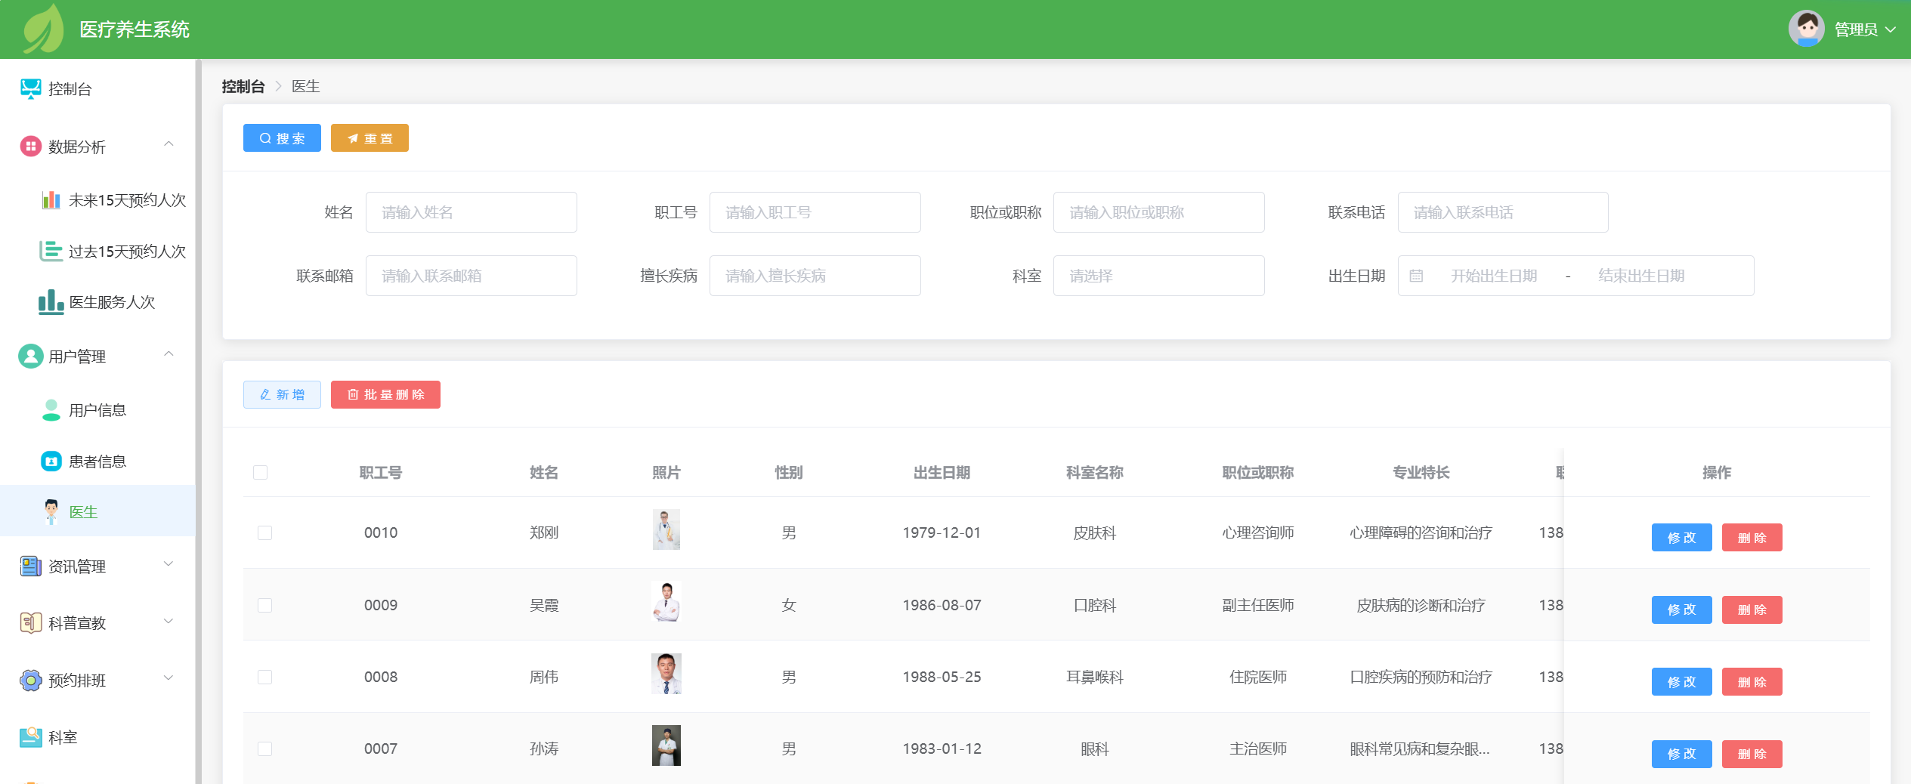The width and height of the screenshot is (1911, 784).
Task: Click the 用户管理 green person icon
Action: (30, 356)
